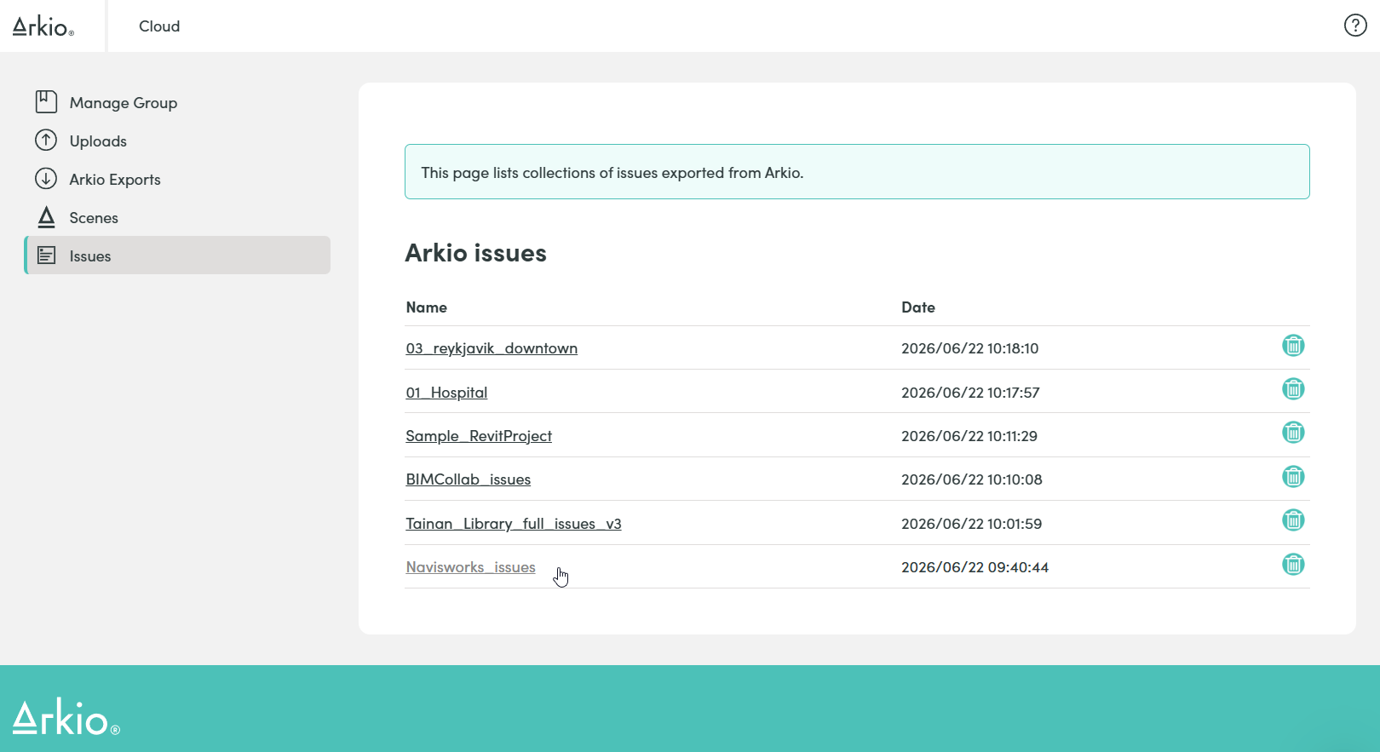The width and height of the screenshot is (1380, 752).
Task: Click the date 2026/06/22 10:18:10
Action: coord(969,348)
